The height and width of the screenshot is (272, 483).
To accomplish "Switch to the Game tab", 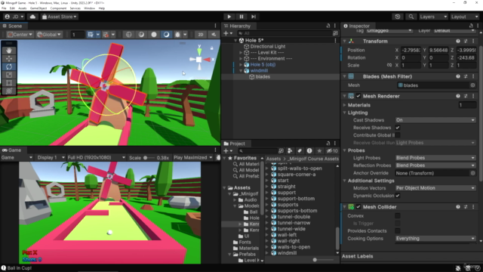I will 12,150.
